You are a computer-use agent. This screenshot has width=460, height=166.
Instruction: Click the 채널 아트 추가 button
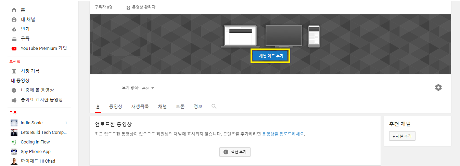[271, 56]
